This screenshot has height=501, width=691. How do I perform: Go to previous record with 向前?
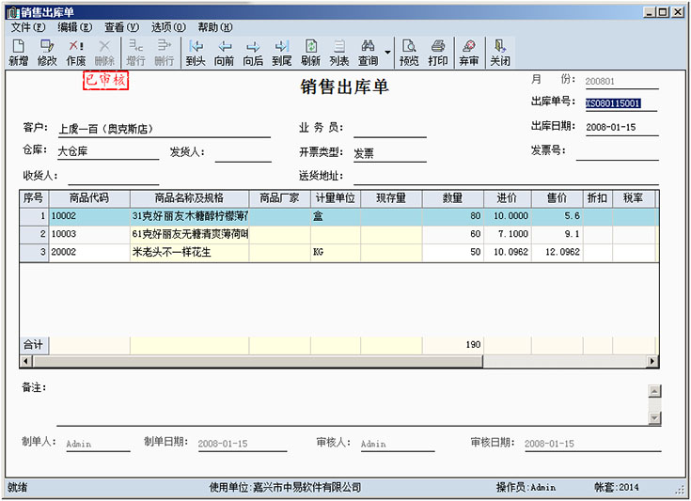pyautogui.click(x=225, y=53)
